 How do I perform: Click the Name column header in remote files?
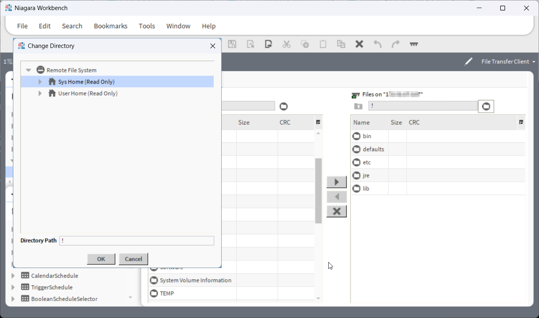pos(369,122)
